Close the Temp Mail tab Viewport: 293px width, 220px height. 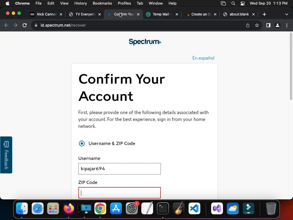coord(177,14)
